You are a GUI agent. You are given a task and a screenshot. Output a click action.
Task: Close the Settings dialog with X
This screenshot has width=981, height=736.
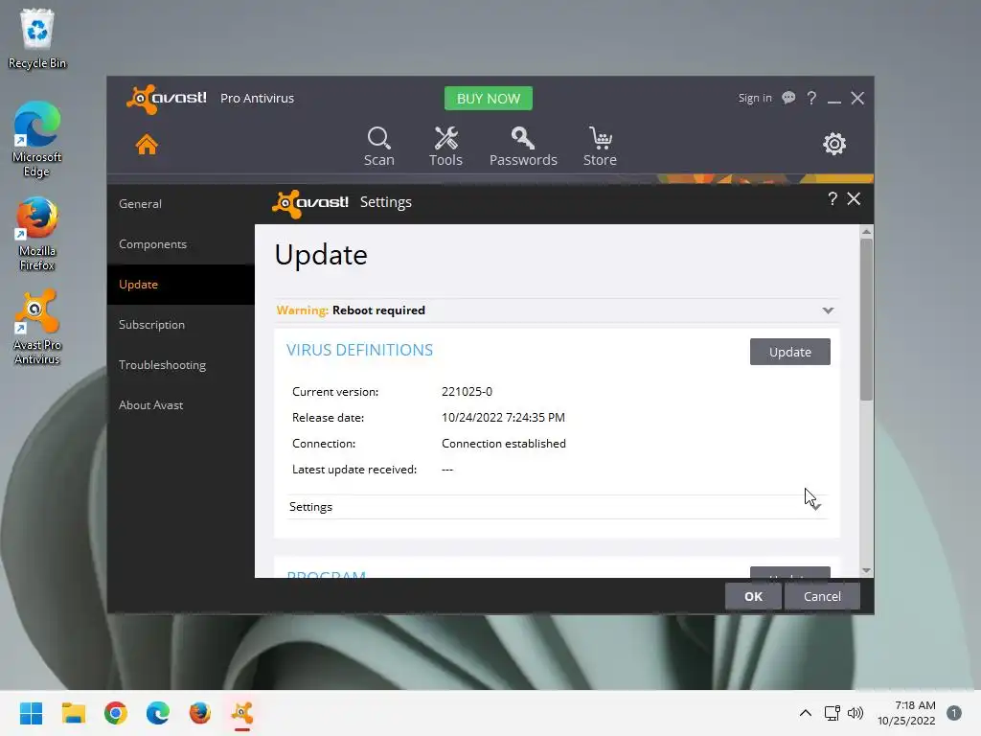pos(854,199)
